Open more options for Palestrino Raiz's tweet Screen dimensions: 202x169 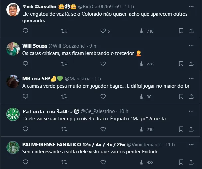[191, 111]
